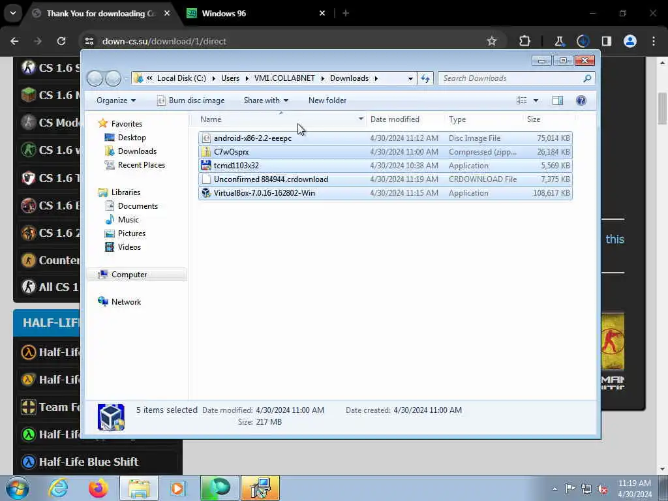Click the muted volume tray icon

click(x=602, y=489)
